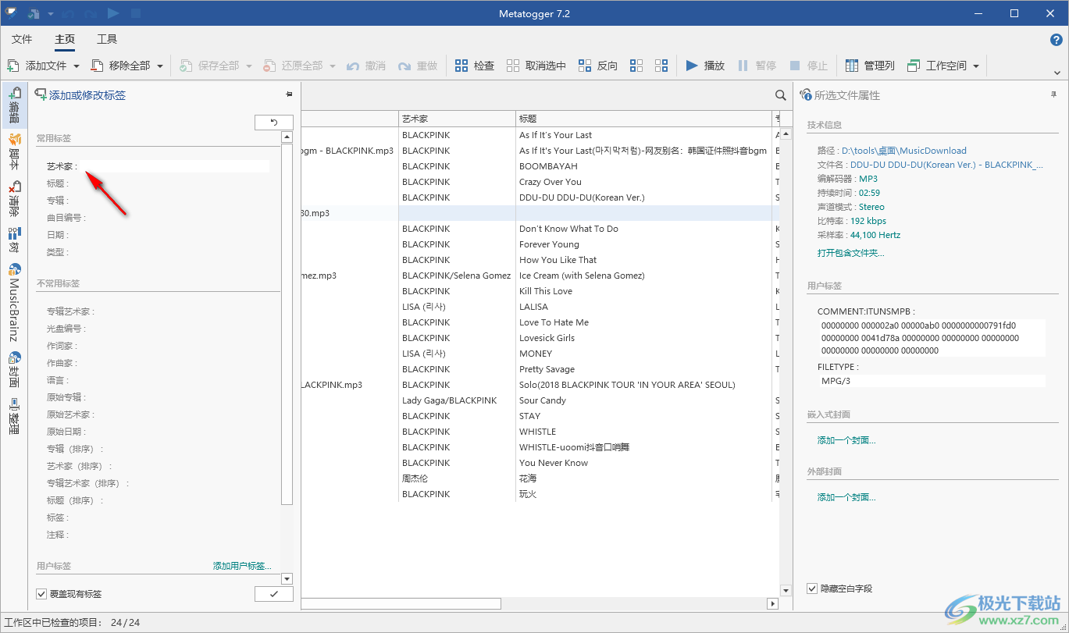Click the 打开包含文件夹 link
1069x633 pixels.
pyautogui.click(x=850, y=253)
